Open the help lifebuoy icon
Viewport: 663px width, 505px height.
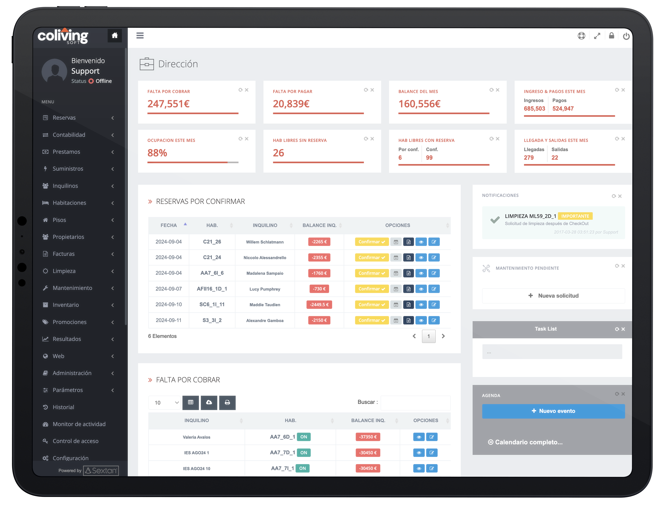pos(581,36)
